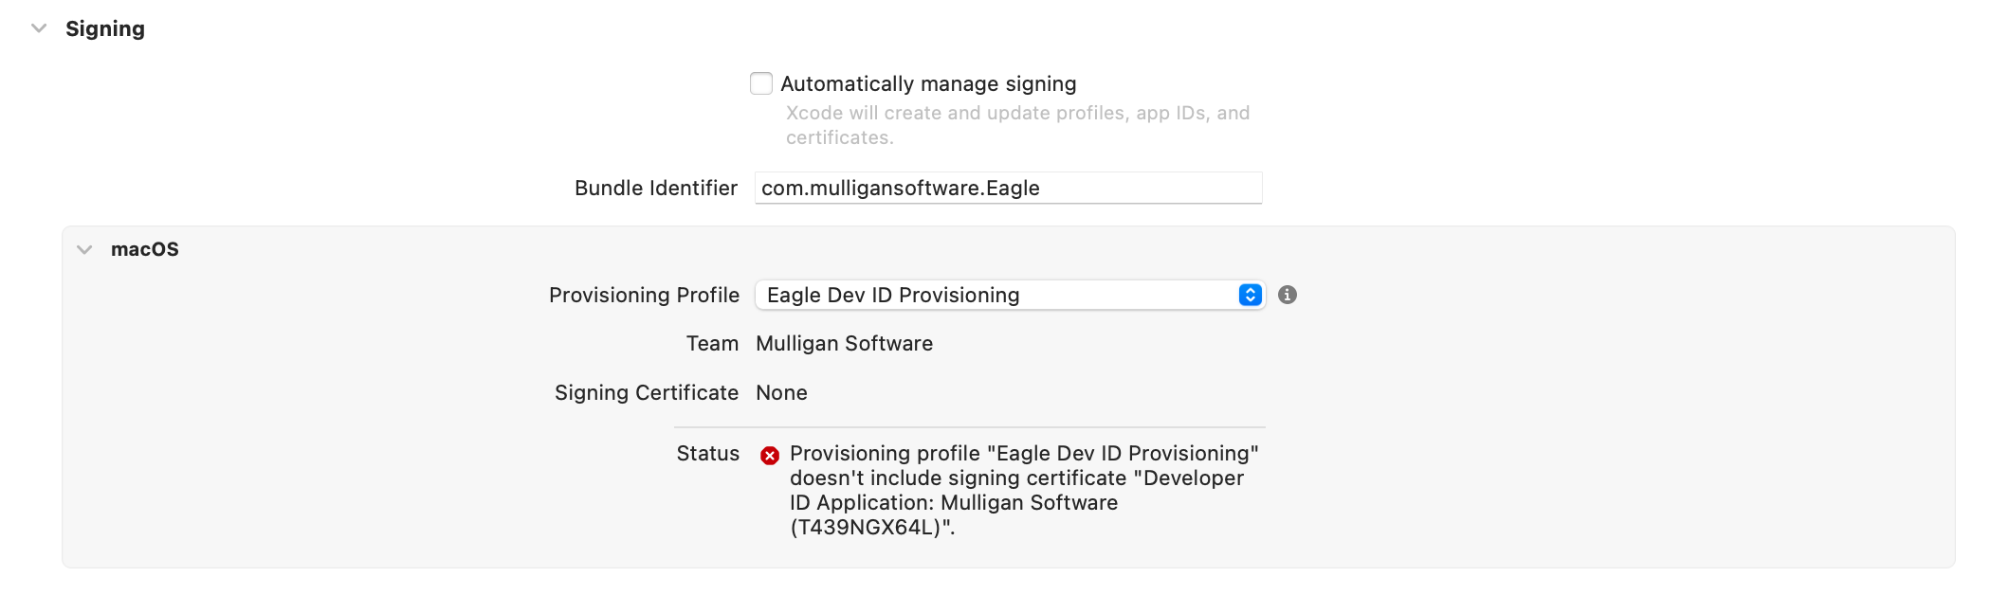Screen dimensions: 2010x595
Task: Click the Status label
Action: point(708,453)
